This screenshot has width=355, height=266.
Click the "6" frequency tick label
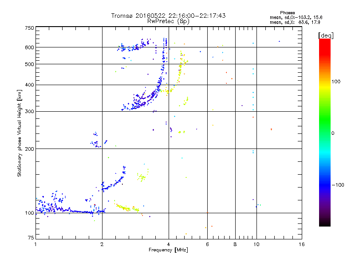tap(207, 244)
